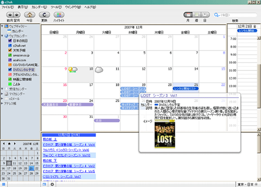The image size is (261, 187).
Task: Open the カレンダー menu in menu bar
Action: 40,8
